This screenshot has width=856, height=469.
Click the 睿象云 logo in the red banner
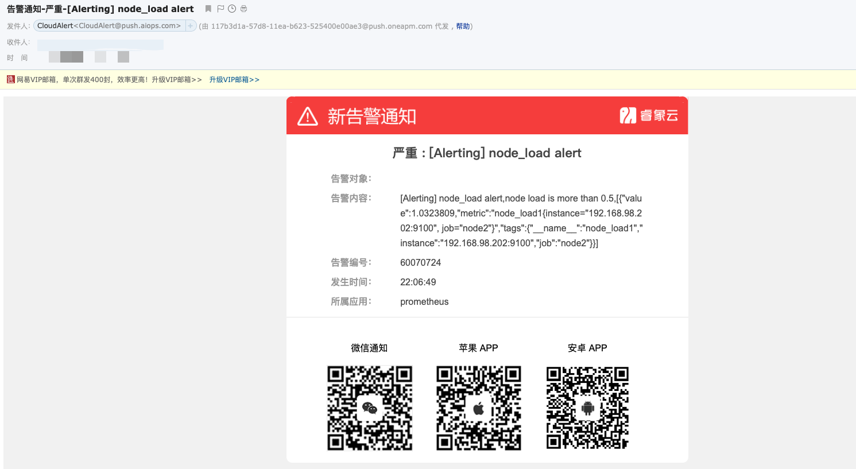(648, 115)
